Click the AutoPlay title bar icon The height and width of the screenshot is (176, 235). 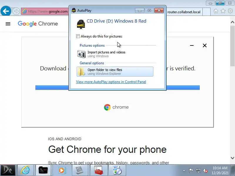pyautogui.click(x=74, y=10)
